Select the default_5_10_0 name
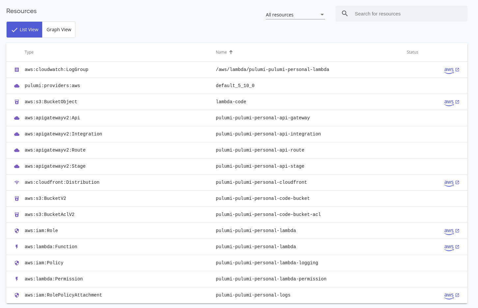 [x=235, y=86]
